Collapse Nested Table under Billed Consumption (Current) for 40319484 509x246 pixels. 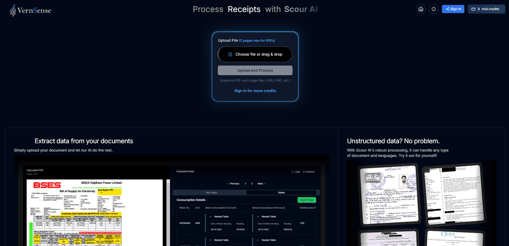210,216
